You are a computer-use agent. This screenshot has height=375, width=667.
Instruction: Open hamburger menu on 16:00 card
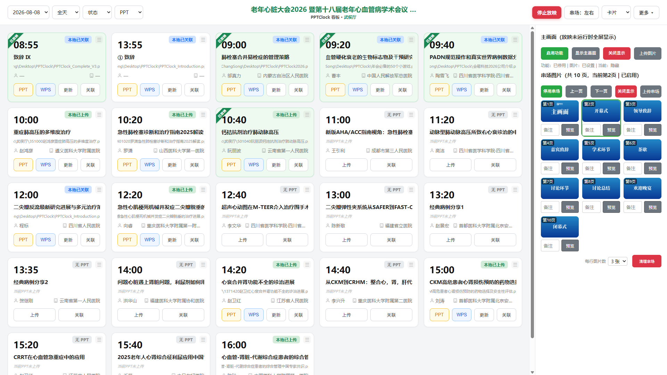pyautogui.click(x=307, y=340)
